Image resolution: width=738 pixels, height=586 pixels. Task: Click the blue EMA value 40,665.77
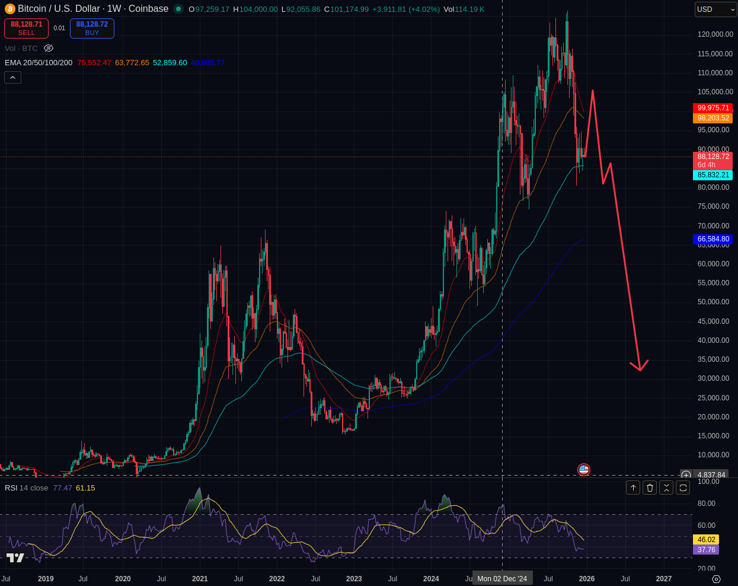(207, 62)
